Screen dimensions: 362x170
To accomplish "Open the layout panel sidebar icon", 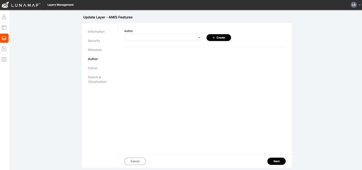I will tap(4, 28).
